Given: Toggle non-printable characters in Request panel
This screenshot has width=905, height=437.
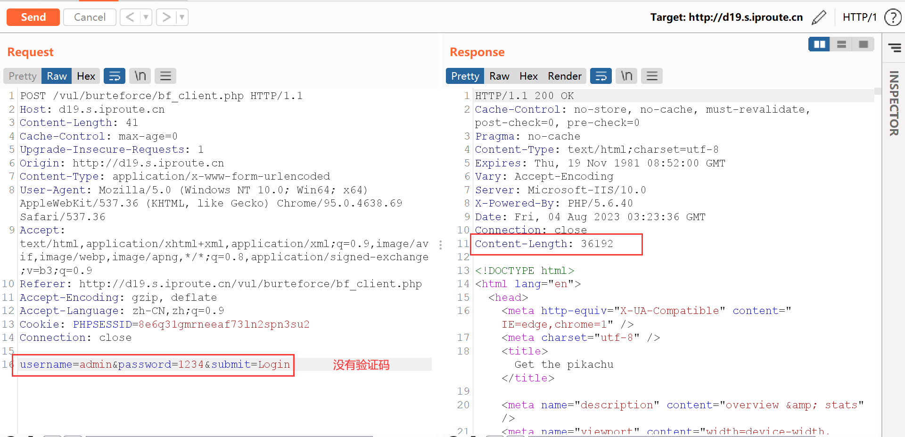Looking at the screenshot, I should pos(140,76).
